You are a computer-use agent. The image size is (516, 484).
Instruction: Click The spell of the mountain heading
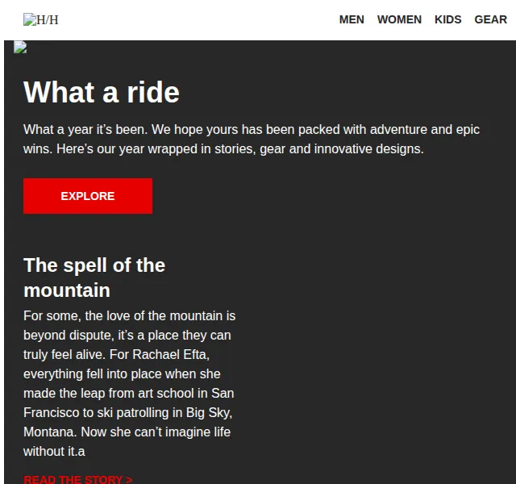pos(94,277)
